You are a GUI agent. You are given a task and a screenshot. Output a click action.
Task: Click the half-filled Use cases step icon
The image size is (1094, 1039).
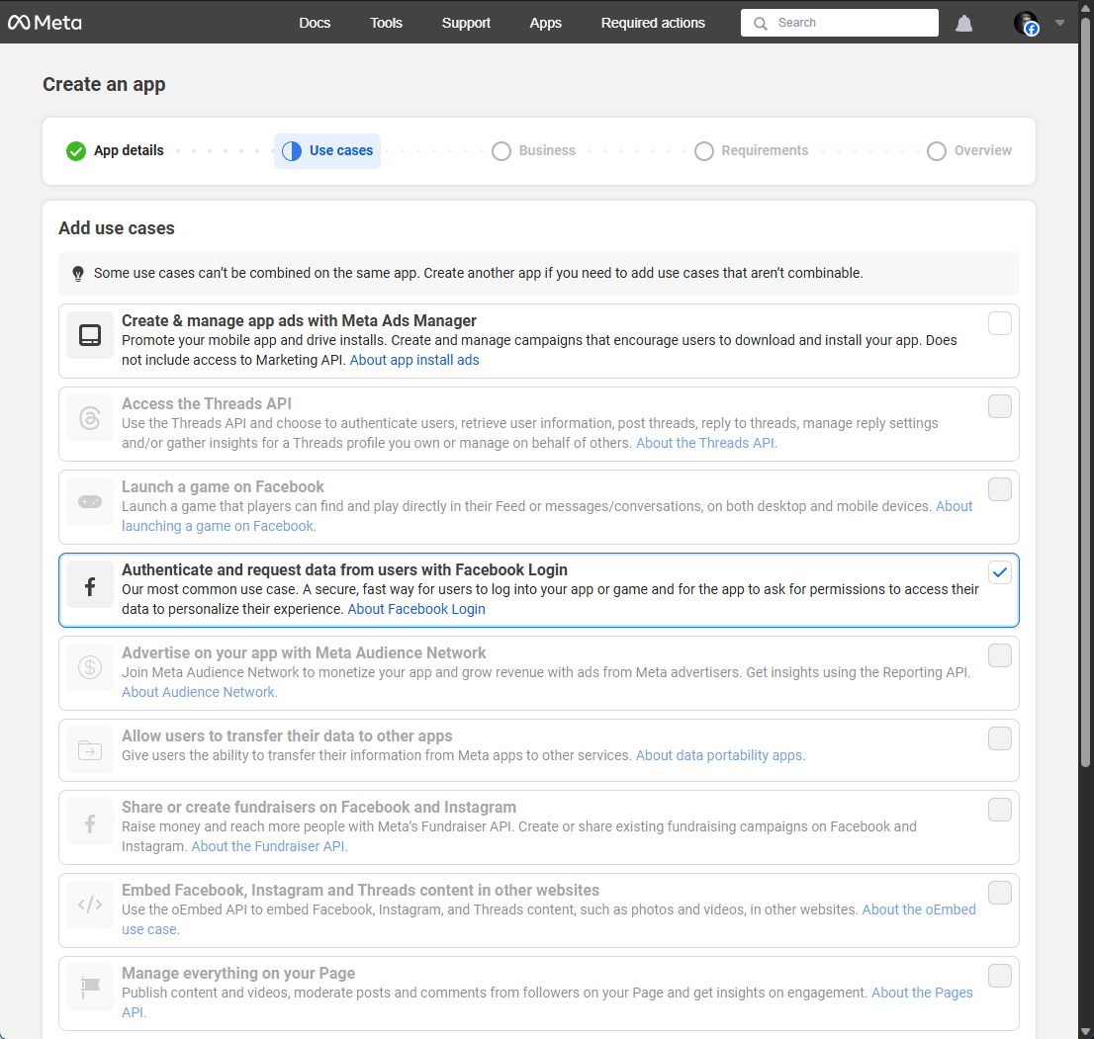[292, 150]
